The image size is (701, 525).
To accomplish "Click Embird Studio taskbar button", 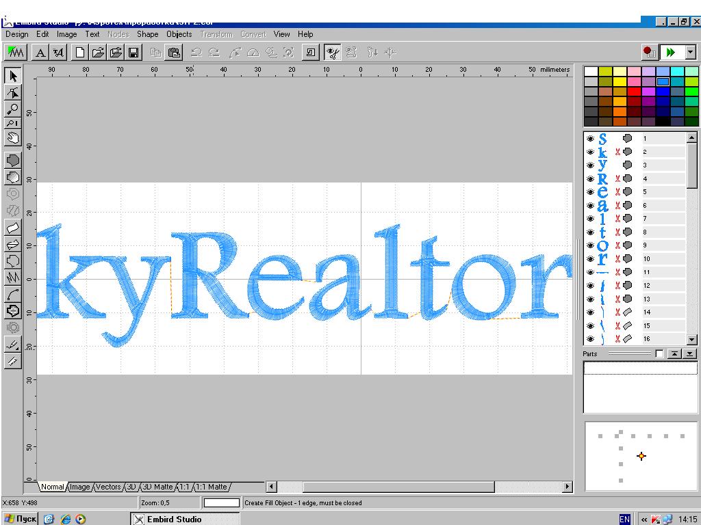I will point(185,519).
